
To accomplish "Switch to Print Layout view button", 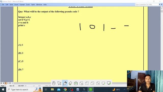I will [x=6, y=83].
